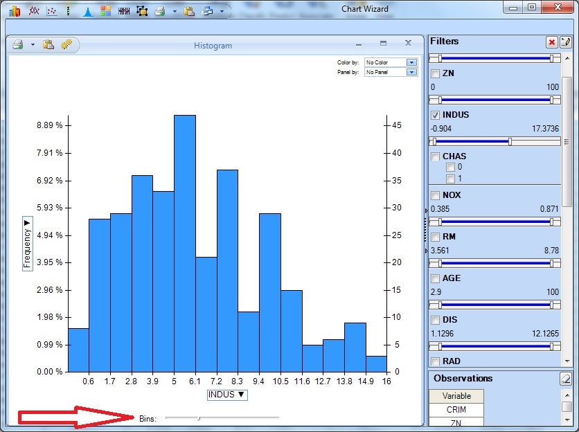Open the 'Color by' dropdown
This screenshot has width=579, height=432.
tap(411, 62)
